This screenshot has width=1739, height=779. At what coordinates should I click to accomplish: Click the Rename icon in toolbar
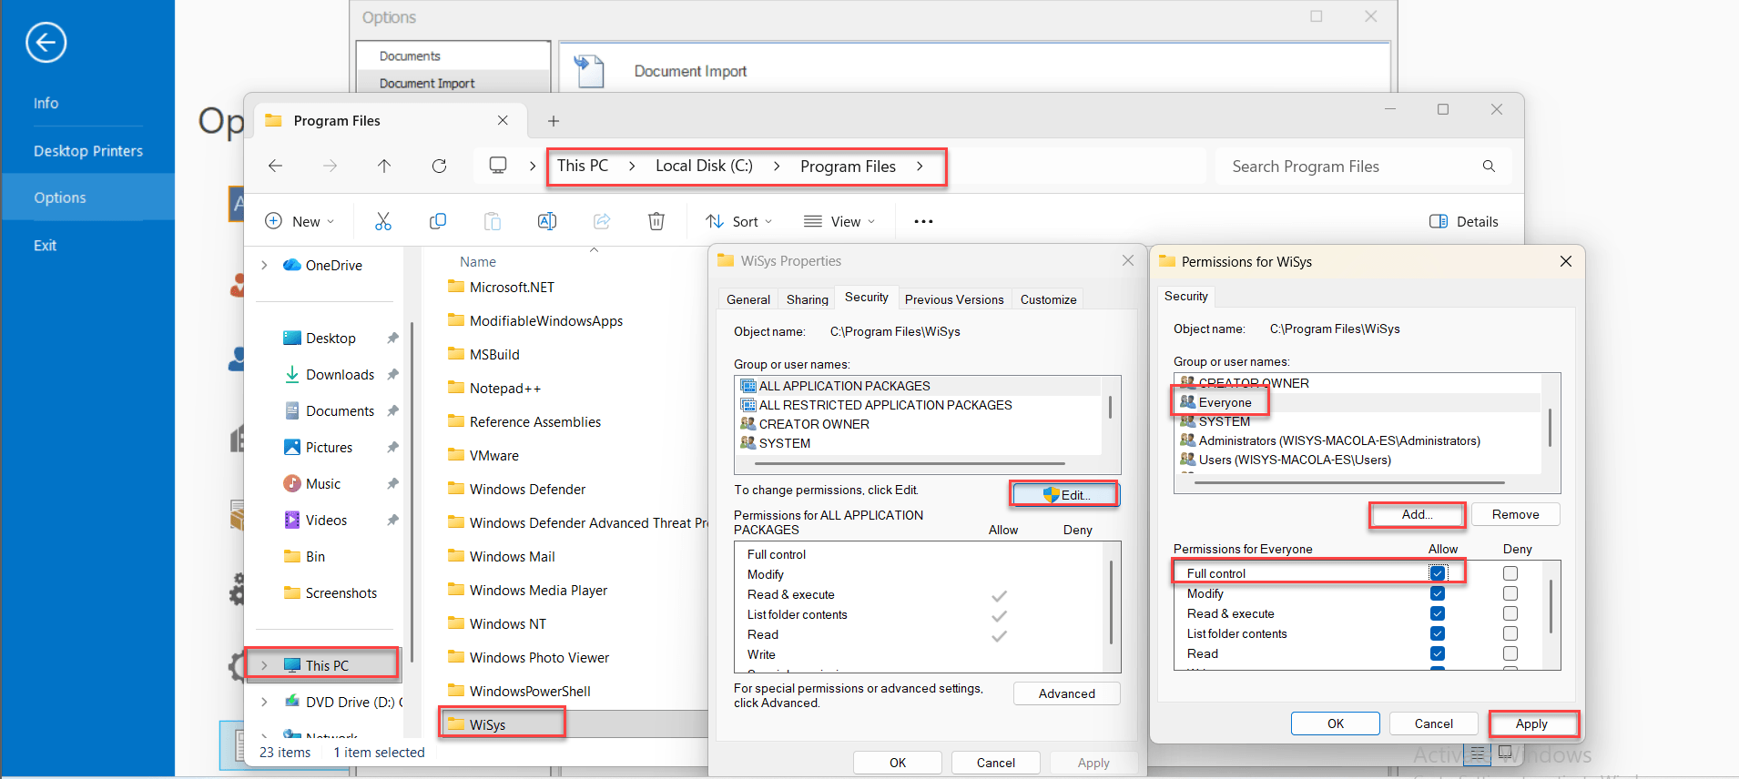(547, 221)
